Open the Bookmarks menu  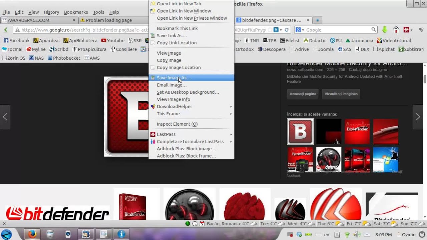point(76,12)
